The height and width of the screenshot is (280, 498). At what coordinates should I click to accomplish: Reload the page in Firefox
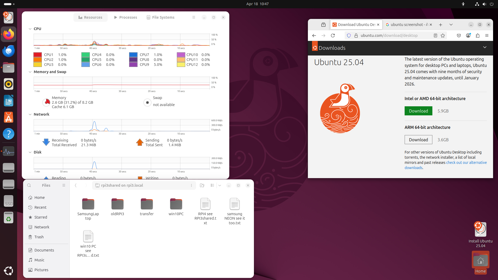click(x=333, y=36)
